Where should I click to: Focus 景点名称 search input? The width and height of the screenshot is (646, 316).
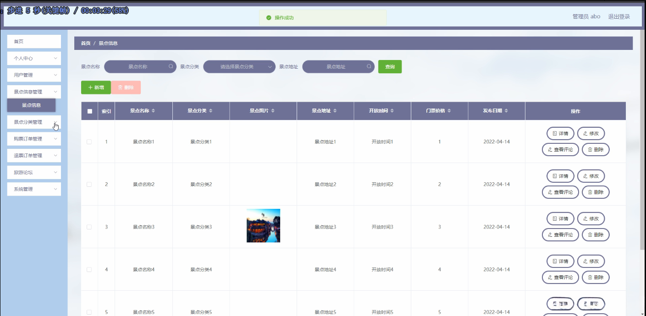coord(140,66)
